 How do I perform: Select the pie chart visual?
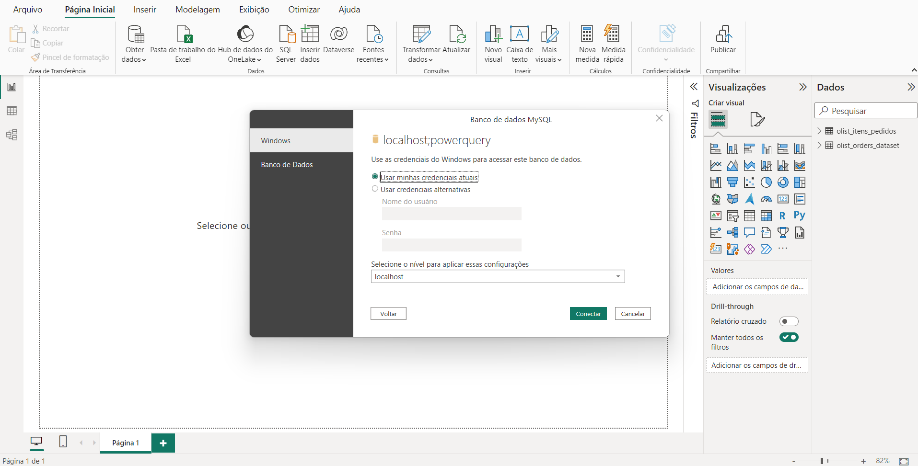[x=766, y=182]
